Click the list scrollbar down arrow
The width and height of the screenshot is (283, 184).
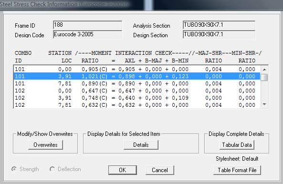click(x=264, y=104)
